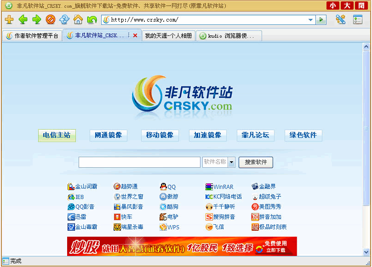Close the active 非凡软件站 tab with red X
The height and width of the screenshot is (267, 372).
click(135, 35)
